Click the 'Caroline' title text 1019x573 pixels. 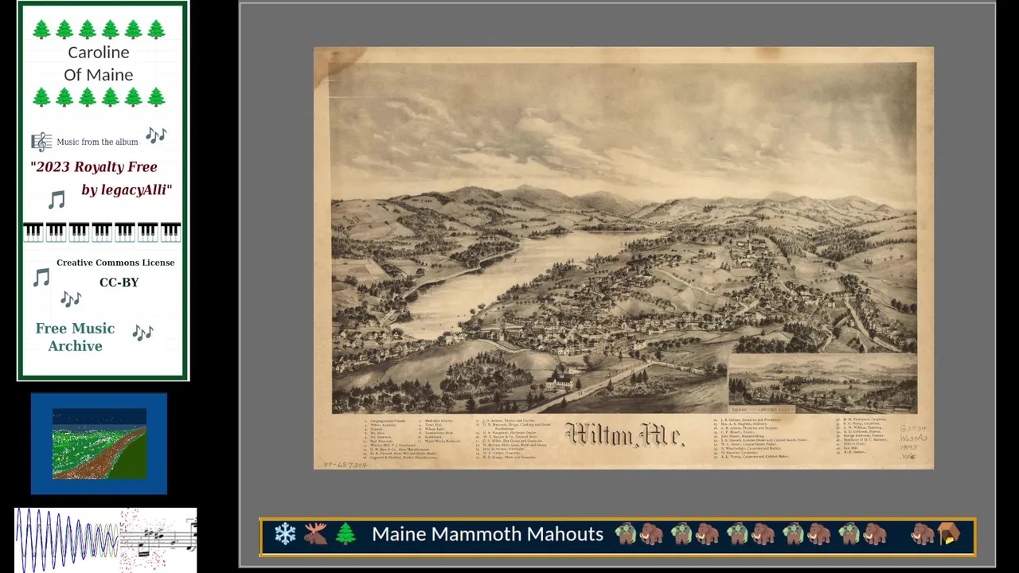click(98, 53)
